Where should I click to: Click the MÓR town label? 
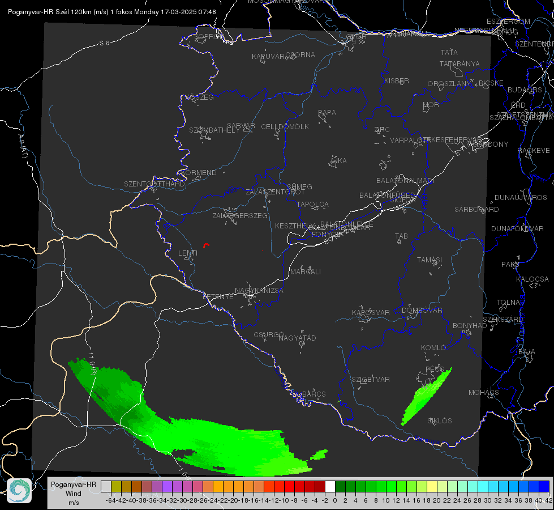pos(431,105)
